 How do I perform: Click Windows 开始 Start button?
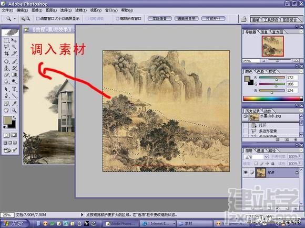tap(15, 223)
